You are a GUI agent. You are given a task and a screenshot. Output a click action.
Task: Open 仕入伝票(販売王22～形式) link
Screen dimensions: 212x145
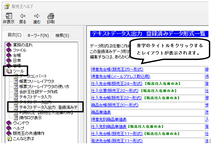(115, 91)
